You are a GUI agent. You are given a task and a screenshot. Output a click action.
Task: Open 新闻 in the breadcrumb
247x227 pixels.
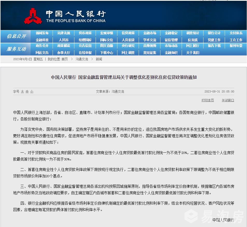tap(99, 59)
